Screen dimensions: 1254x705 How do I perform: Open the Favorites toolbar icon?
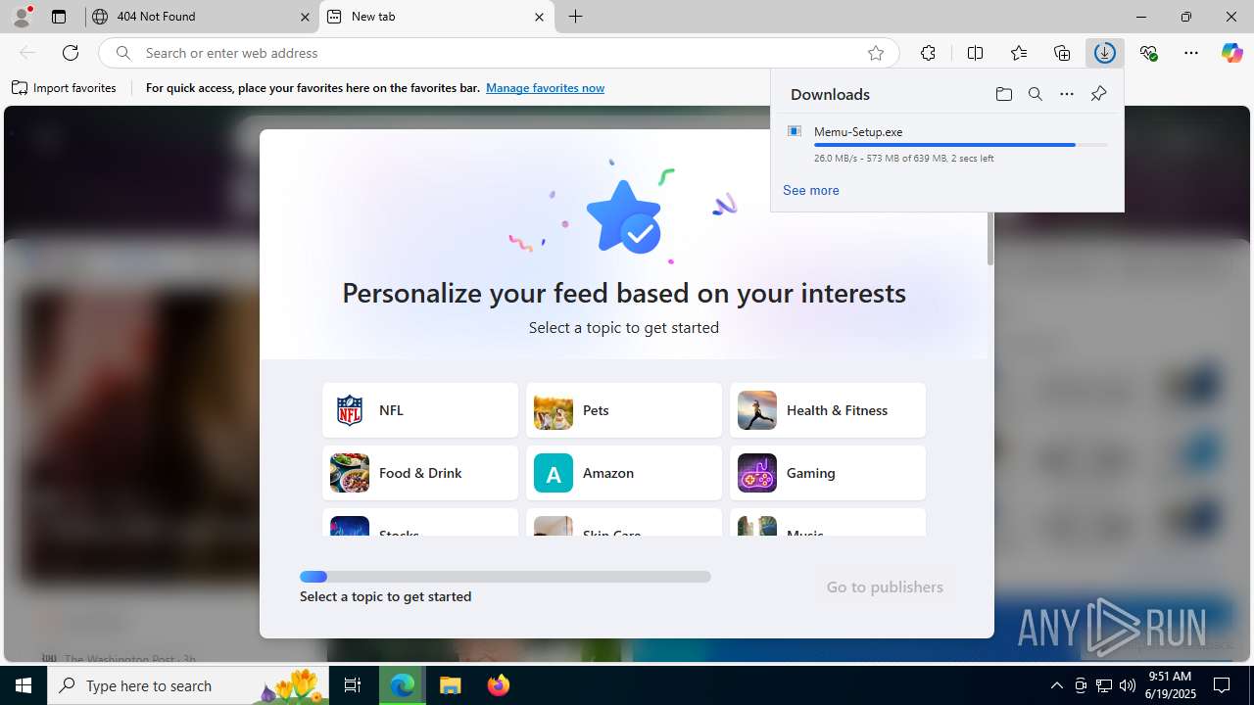(x=1019, y=53)
